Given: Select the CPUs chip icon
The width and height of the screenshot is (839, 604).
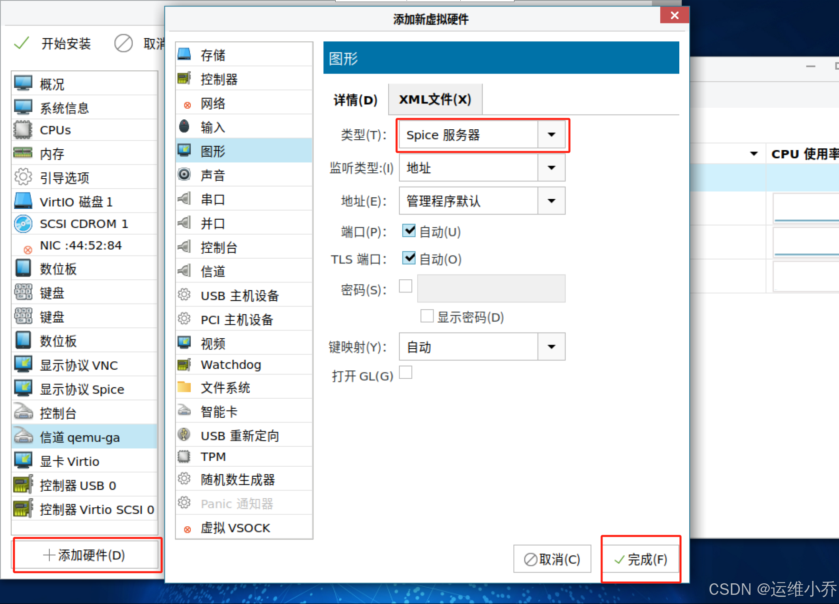Looking at the screenshot, I should pos(23,130).
